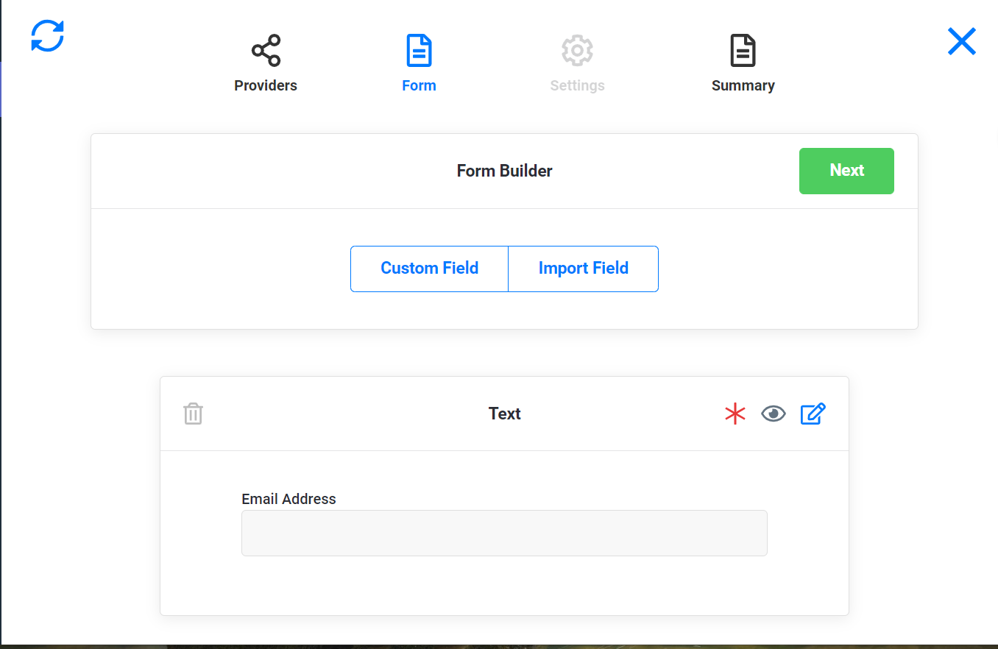
Task: Click the refresh icon at top left
Action: [x=46, y=36]
